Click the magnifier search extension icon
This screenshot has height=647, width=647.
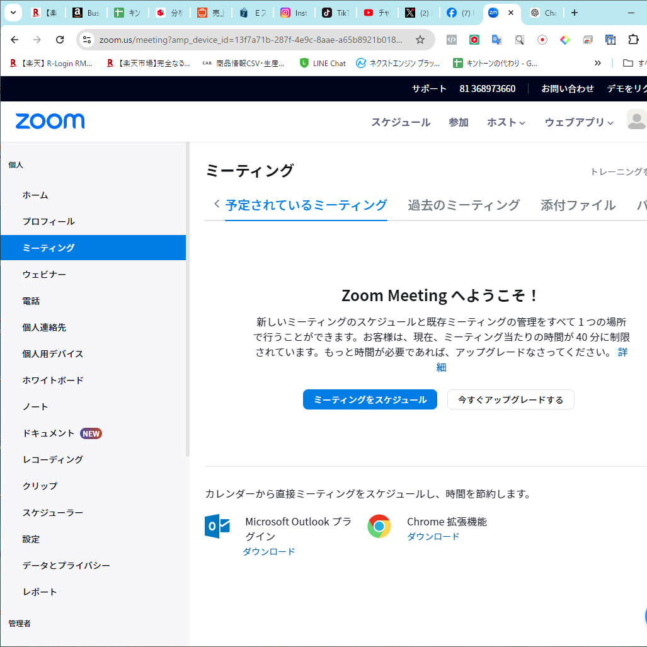click(x=520, y=40)
